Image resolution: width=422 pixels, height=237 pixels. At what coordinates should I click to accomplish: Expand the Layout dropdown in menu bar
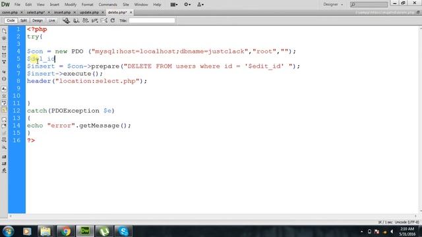point(174,5)
